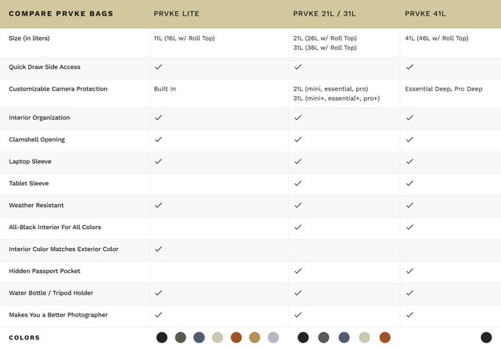Click the Tablet Sleeve checkmark for PRVKE 41L
The image size is (501, 348).
409,184
